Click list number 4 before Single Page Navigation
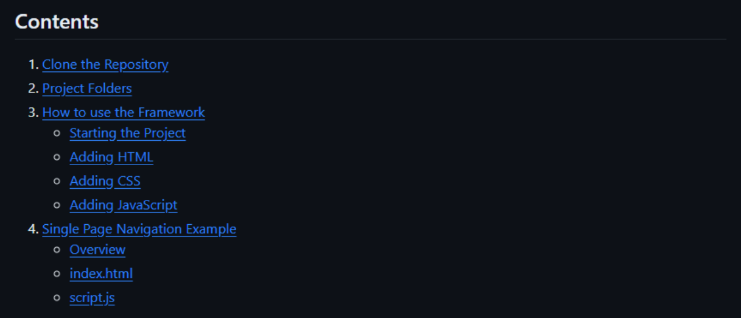 tap(33, 229)
